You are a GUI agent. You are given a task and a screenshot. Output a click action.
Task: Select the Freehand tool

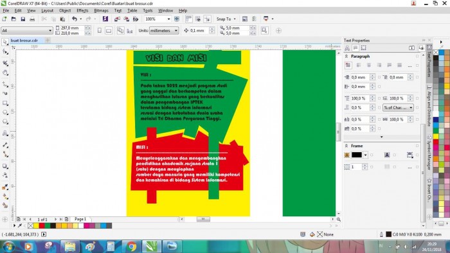5,84
